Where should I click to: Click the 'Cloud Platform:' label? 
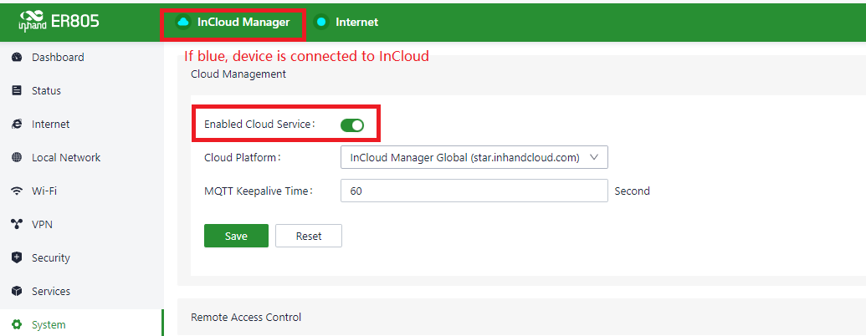pyautogui.click(x=243, y=158)
